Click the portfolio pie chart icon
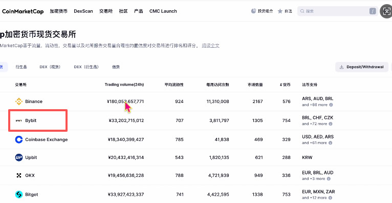This screenshot has width=392, height=203. [x=253, y=11]
